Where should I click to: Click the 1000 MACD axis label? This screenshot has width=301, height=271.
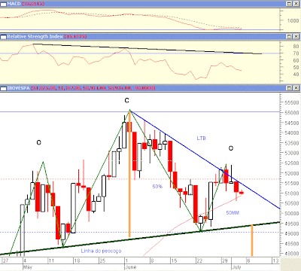click(x=293, y=20)
